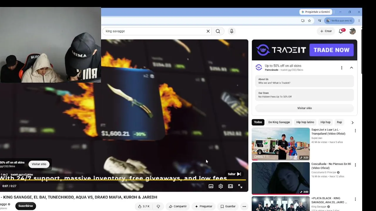
Task: Click Verifica que eres tú profile chip
Action: (339, 21)
